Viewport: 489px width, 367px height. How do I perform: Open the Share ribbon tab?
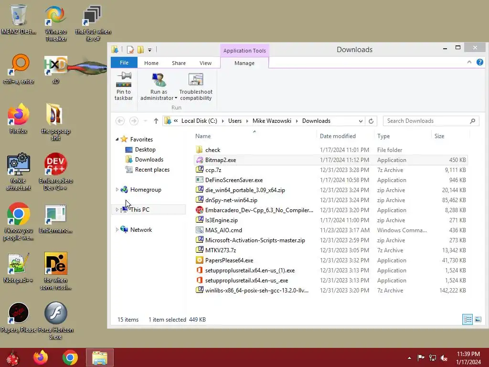[179, 63]
